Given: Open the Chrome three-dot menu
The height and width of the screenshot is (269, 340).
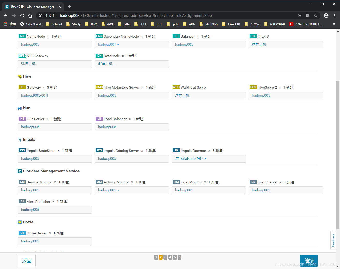Looking at the screenshot, I should pos(334,16).
